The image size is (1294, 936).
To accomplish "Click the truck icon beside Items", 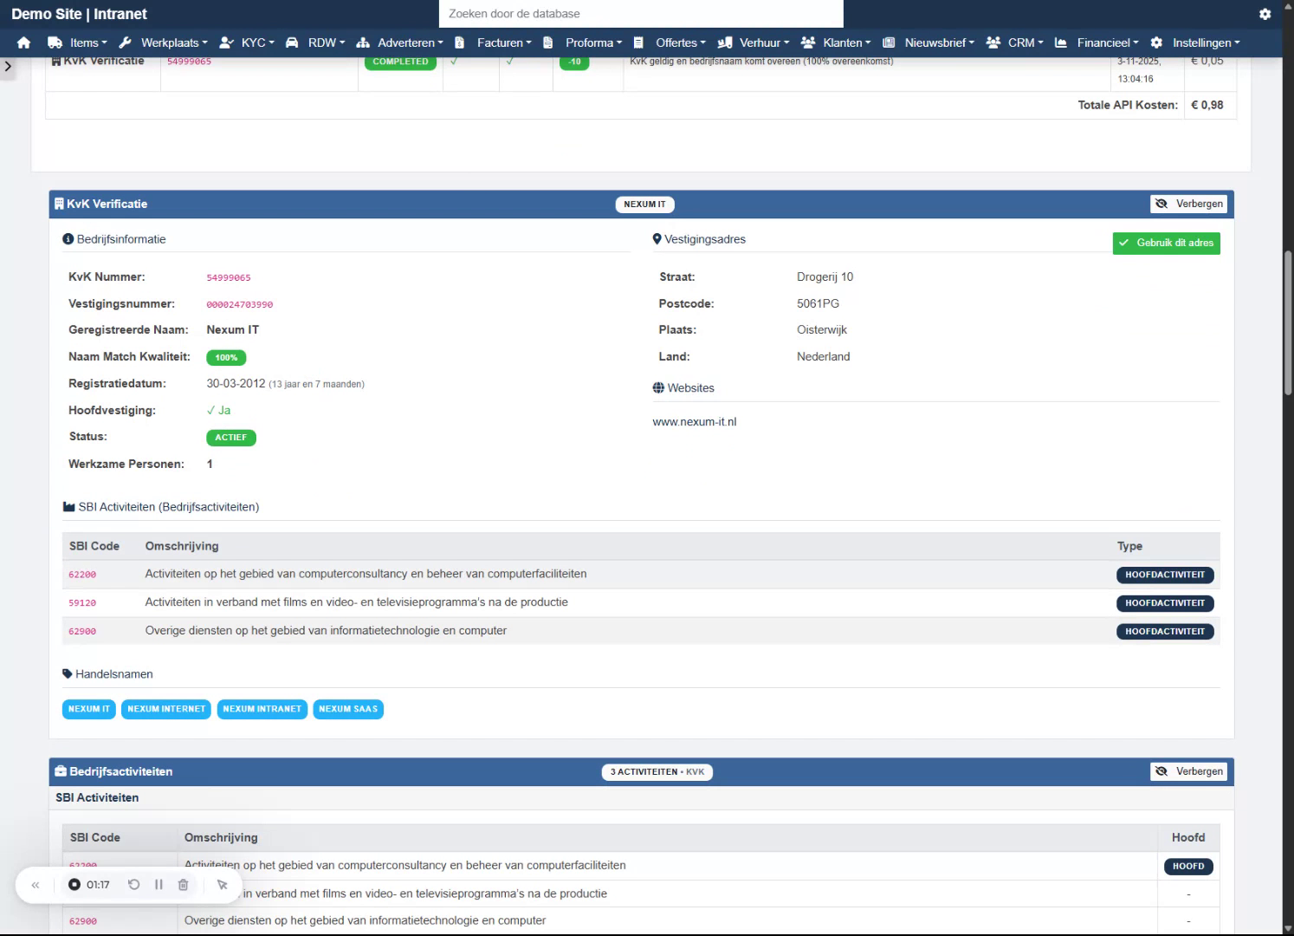I will pos(55,42).
